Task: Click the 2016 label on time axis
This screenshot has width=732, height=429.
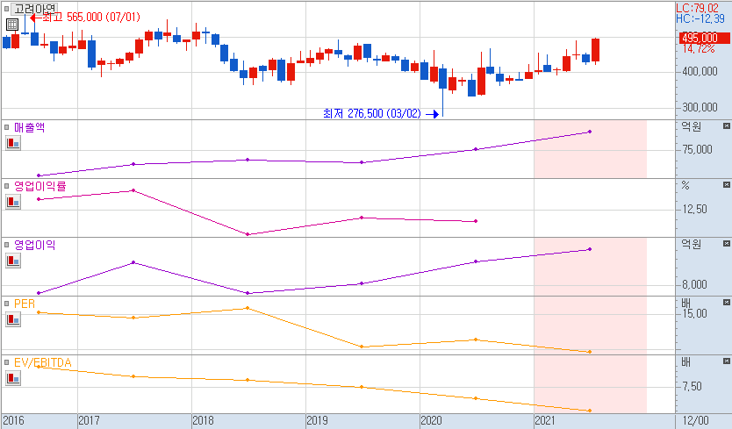Action: [x=13, y=420]
